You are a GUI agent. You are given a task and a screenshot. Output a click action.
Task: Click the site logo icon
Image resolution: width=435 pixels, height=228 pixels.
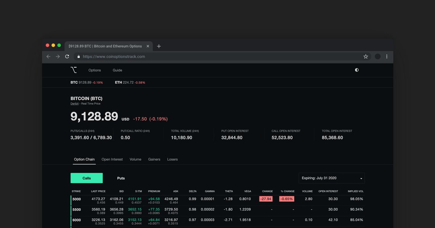pyautogui.click(x=74, y=70)
